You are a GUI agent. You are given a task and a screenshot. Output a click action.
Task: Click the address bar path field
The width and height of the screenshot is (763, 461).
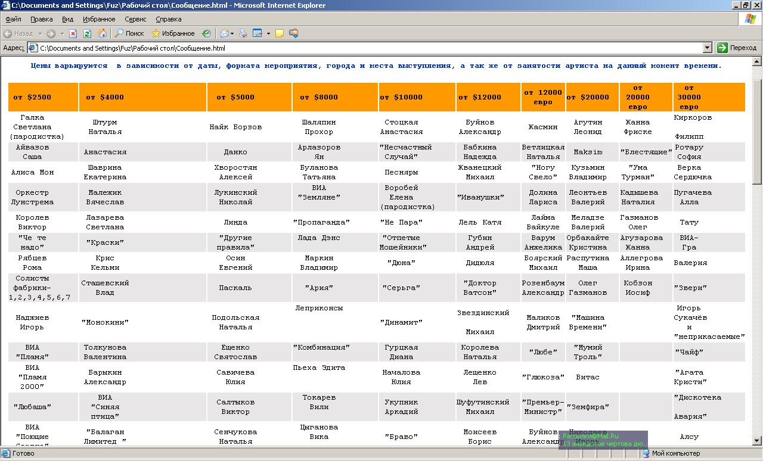coord(370,48)
